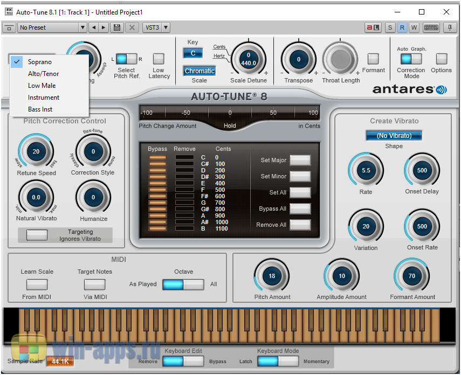
Task: Click the Bypass All button
Action: click(x=300, y=209)
